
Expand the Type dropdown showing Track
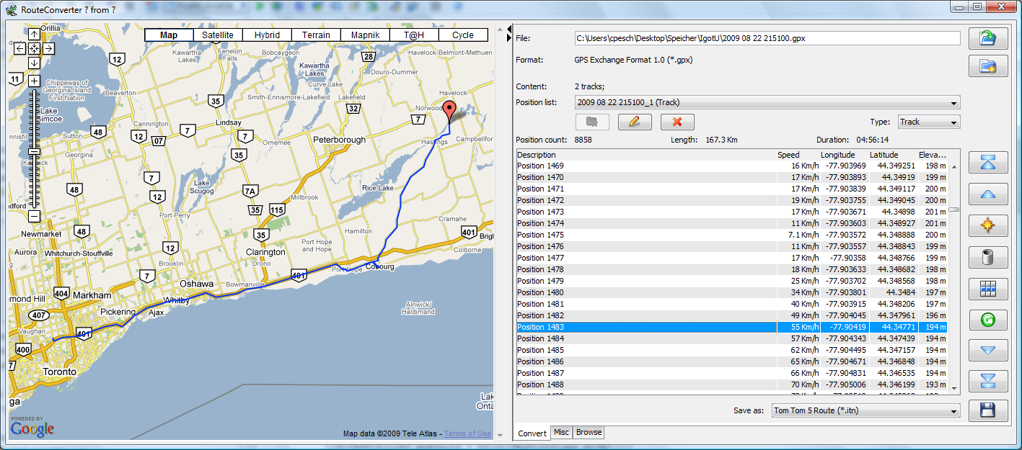(928, 122)
